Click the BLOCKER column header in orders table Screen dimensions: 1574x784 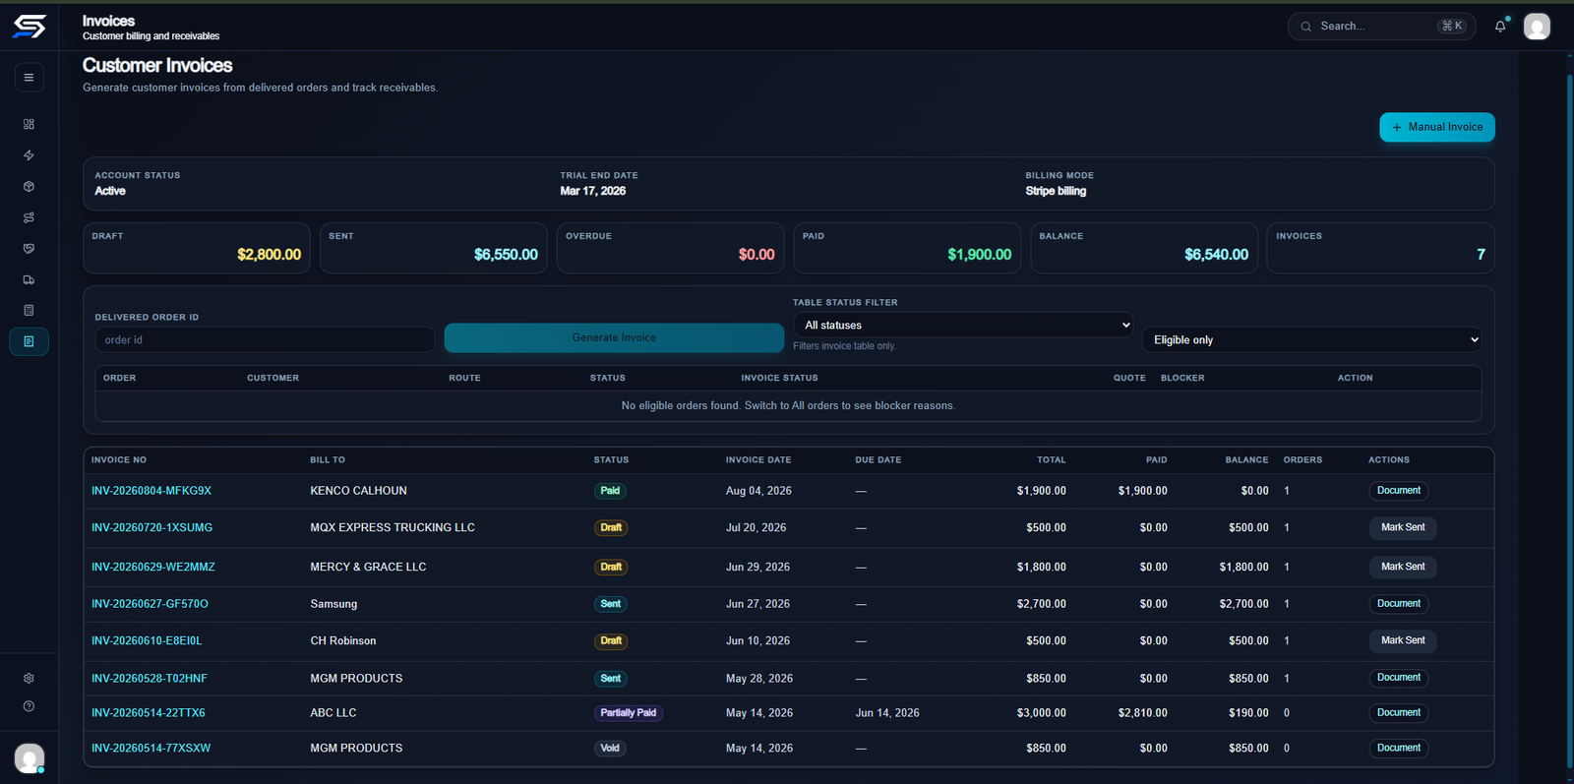click(x=1182, y=378)
